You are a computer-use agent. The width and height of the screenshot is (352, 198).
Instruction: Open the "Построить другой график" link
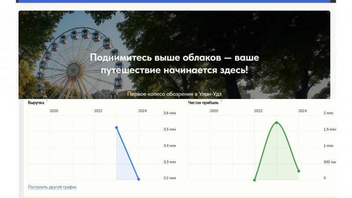tap(52, 187)
